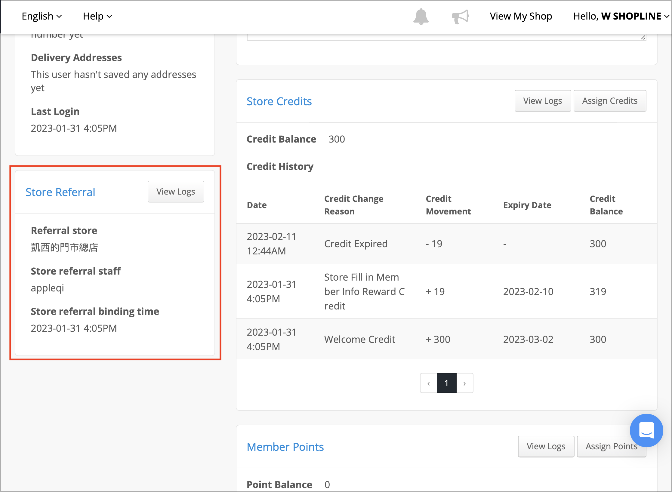The height and width of the screenshot is (492, 672).
Task: Click the Store Referral heading
Action: click(60, 192)
